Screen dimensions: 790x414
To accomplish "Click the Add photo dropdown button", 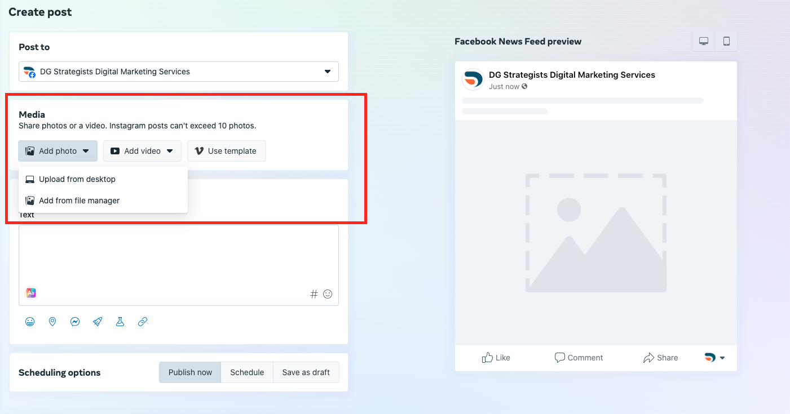I will coord(58,151).
